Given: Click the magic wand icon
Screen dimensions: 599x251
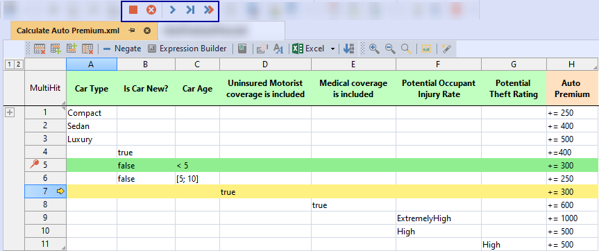Looking at the screenshot, I should tap(446, 49).
